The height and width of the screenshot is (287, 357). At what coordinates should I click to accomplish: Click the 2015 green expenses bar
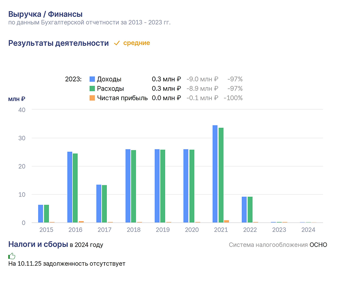pyautogui.click(x=47, y=214)
